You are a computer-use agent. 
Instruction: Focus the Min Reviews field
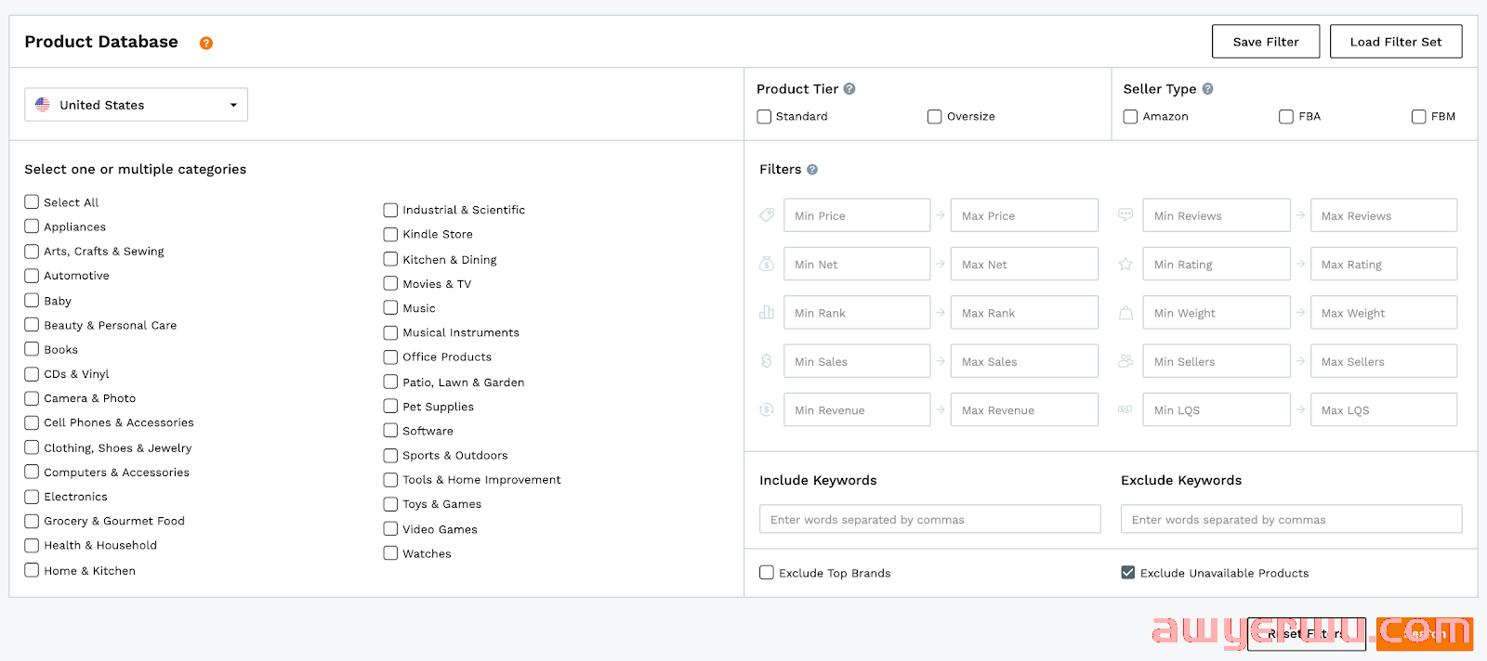point(1217,215)
